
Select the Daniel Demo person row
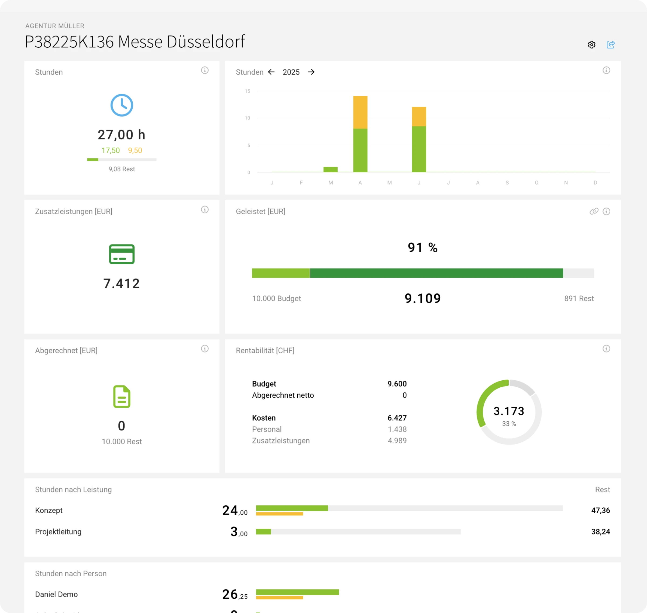pos(56,594)
